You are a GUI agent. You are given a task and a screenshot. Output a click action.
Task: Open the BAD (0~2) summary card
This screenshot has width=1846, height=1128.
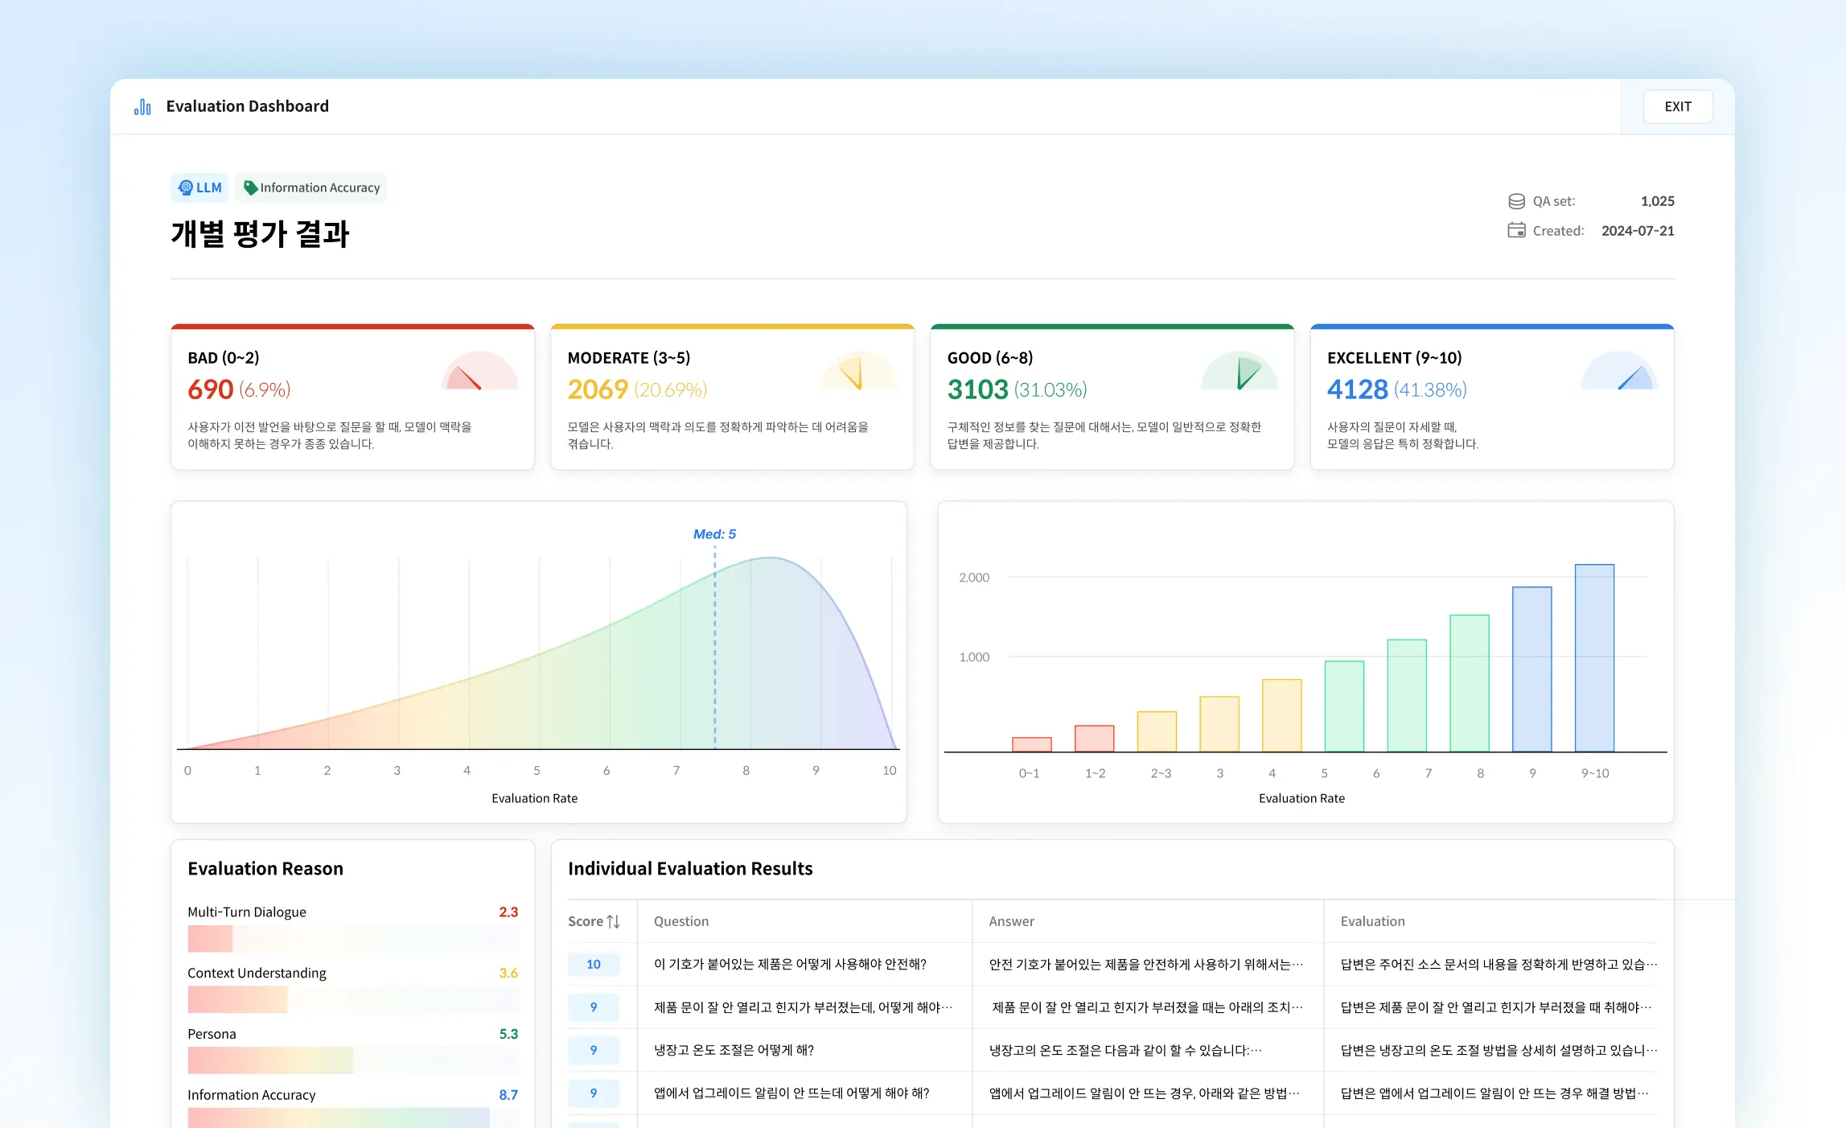point(352,397)
